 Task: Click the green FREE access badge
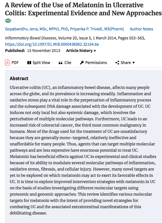[8, 21]
